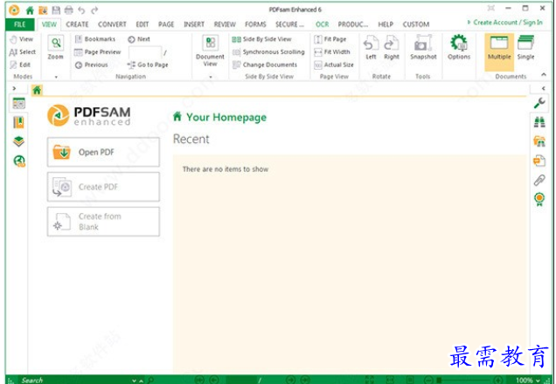Go to the Previous page
Screen dimensions: 556x384
(91, 65)
